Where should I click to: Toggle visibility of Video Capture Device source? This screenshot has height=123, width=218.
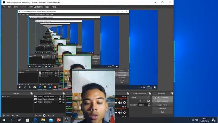(x=60, y=99)
